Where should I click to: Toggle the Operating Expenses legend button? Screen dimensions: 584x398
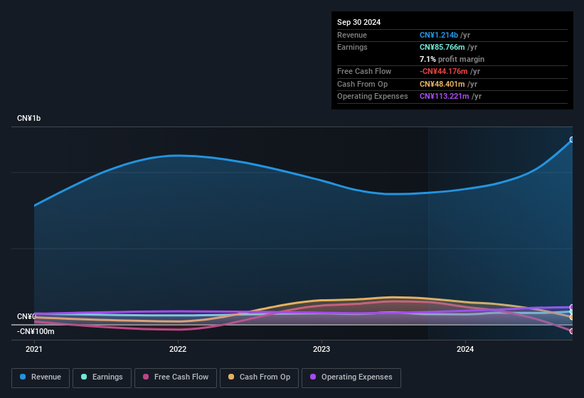tap(351, 377)
